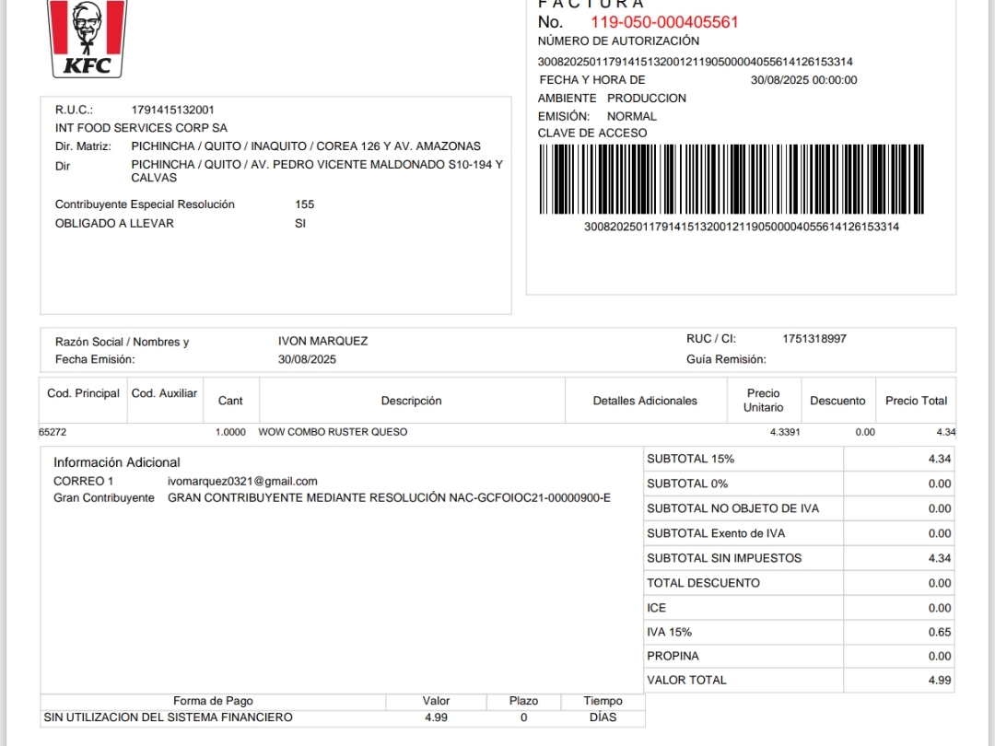Click the Cant column header

[x=230, y=401]
